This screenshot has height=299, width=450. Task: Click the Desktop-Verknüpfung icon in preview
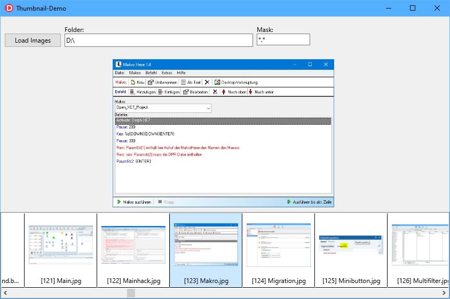pos(217,82)
